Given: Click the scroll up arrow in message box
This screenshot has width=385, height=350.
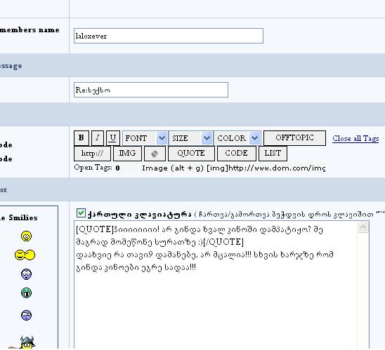Looking at the screenshot, I should coord(363,227).
